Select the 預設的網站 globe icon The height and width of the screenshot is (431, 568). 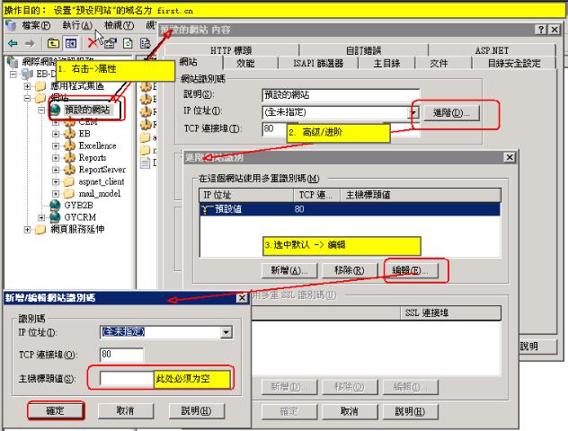55,109
